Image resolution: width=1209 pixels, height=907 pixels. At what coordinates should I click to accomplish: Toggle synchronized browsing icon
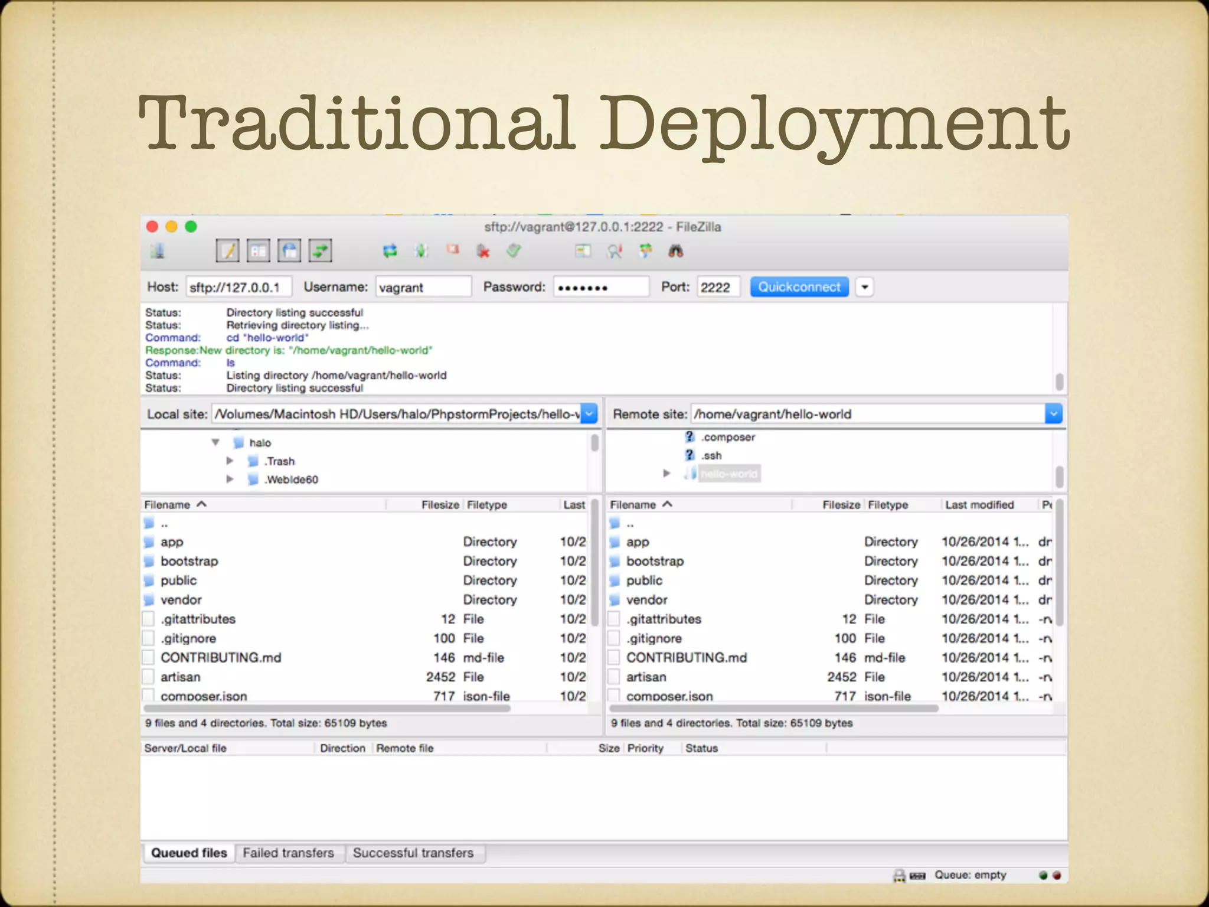[x=646, y=252]
